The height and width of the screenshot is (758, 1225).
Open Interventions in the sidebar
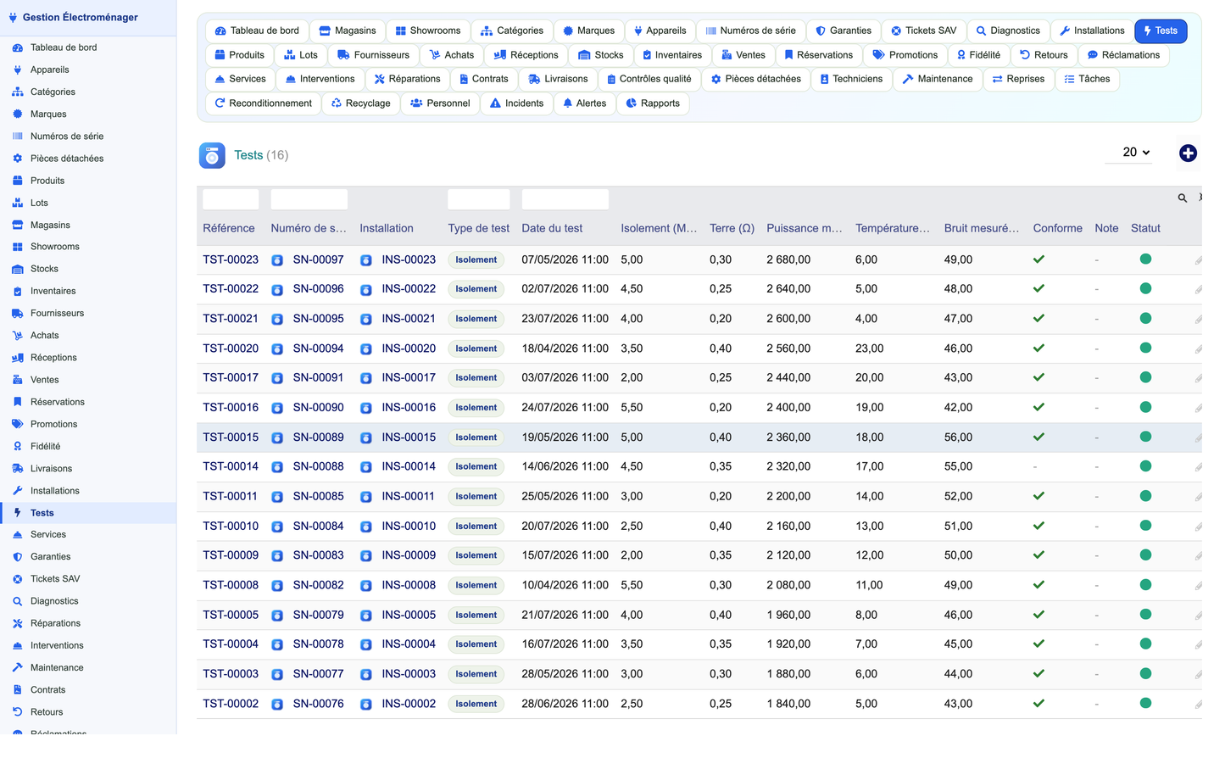click(x=57, y=645)
